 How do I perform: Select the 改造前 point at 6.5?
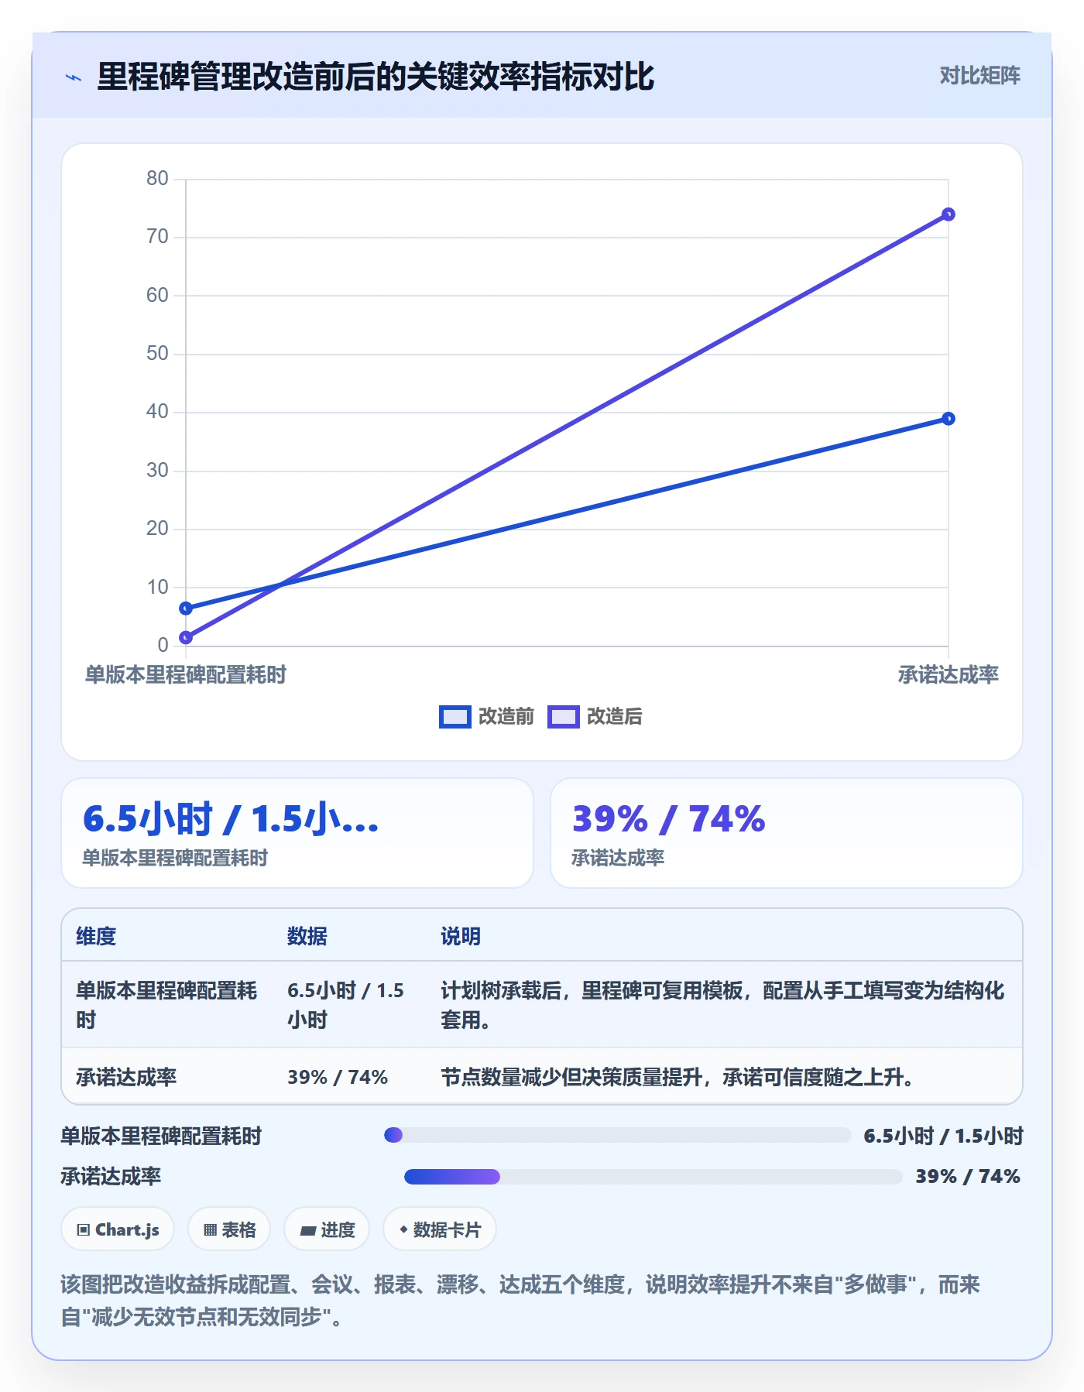(x=186, y=609)
